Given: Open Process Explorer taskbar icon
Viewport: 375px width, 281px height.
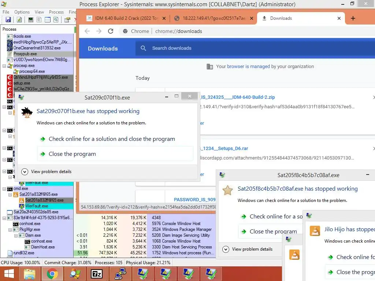Looking at the screenshot, I should coord(75,274).
